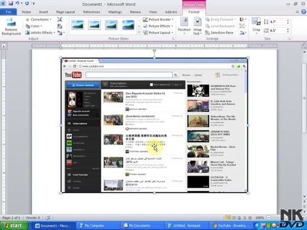Click the picture's green rotation handle
The image size is (307, 230).
(154, 50)
